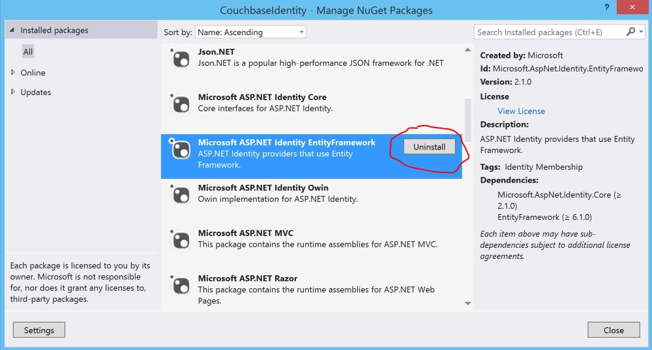Select the All category
Viewport: 652px width, 350px height.
point(28,52)
